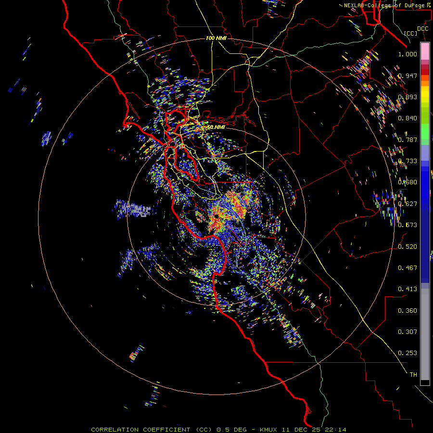Viewport: 433px width, 433px height.
Task: Select the 0.360 scale value
Action: coord(408,311)
